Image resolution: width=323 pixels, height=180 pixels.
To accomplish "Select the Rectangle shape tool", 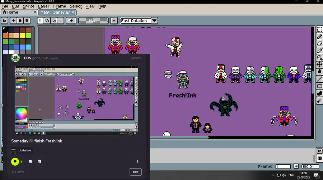I will [x=319, y=86].
